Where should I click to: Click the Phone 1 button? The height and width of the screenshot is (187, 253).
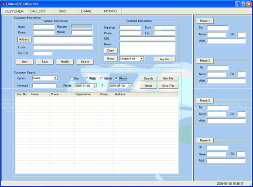pyautogui.click(x=205, y=21)
